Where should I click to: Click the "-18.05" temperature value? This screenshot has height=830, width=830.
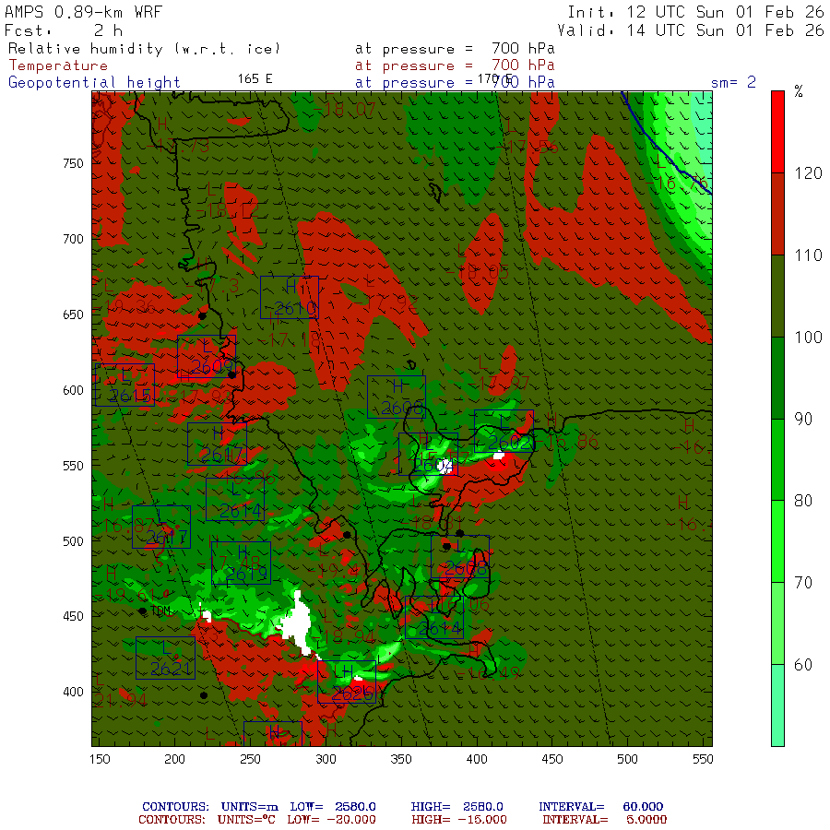click(x=478, y=272)
